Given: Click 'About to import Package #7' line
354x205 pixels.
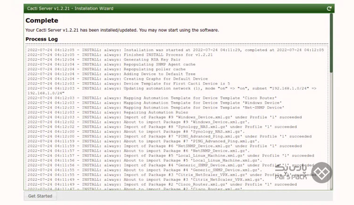Looking at the screenshot, I should pos(143,141).
